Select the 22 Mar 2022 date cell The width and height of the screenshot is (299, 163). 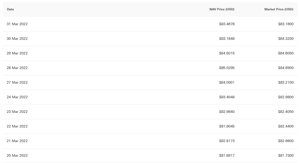click(17, 126)
